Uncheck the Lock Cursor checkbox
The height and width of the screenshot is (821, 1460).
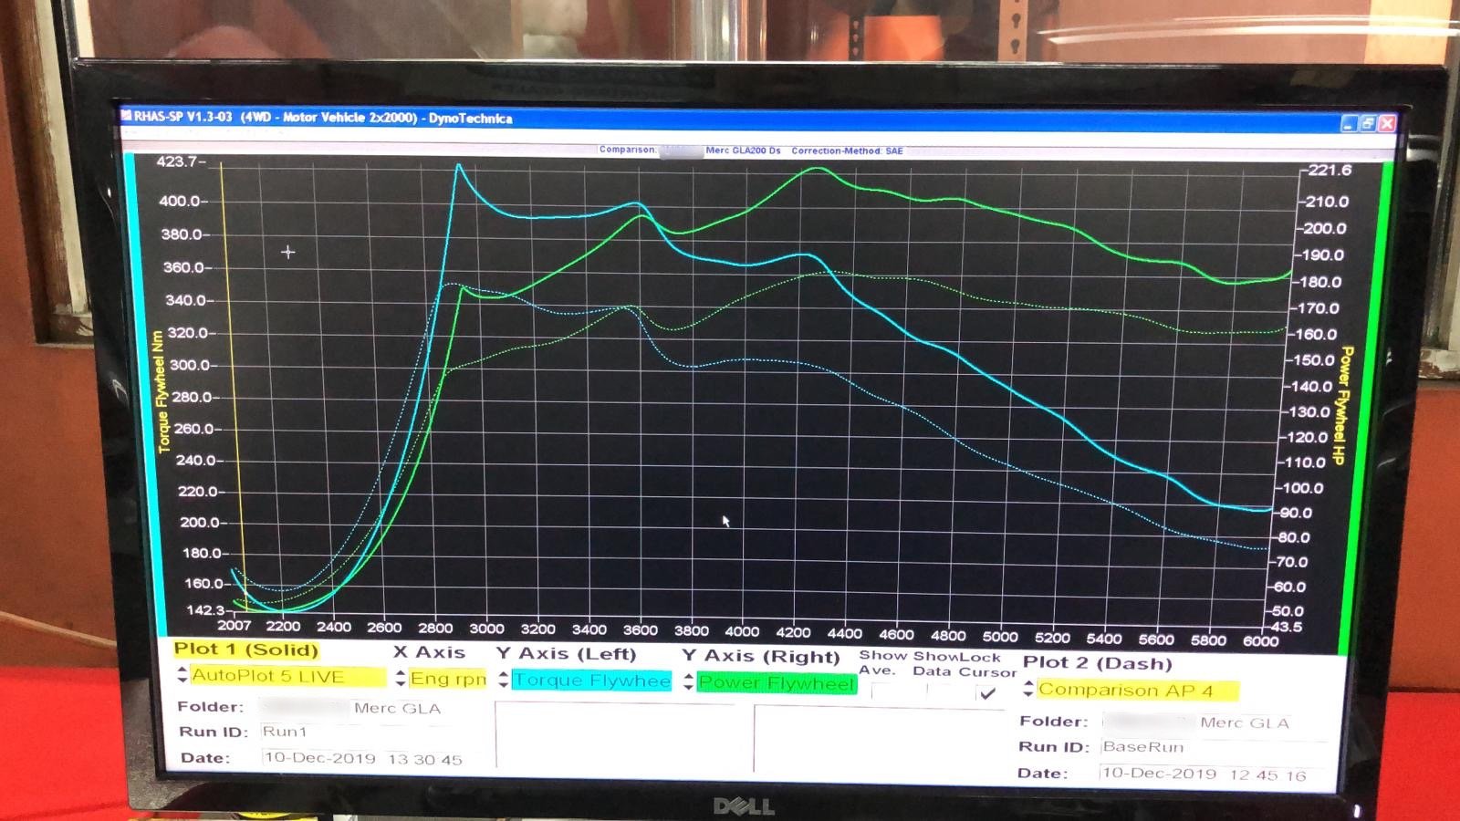[986, 694]
